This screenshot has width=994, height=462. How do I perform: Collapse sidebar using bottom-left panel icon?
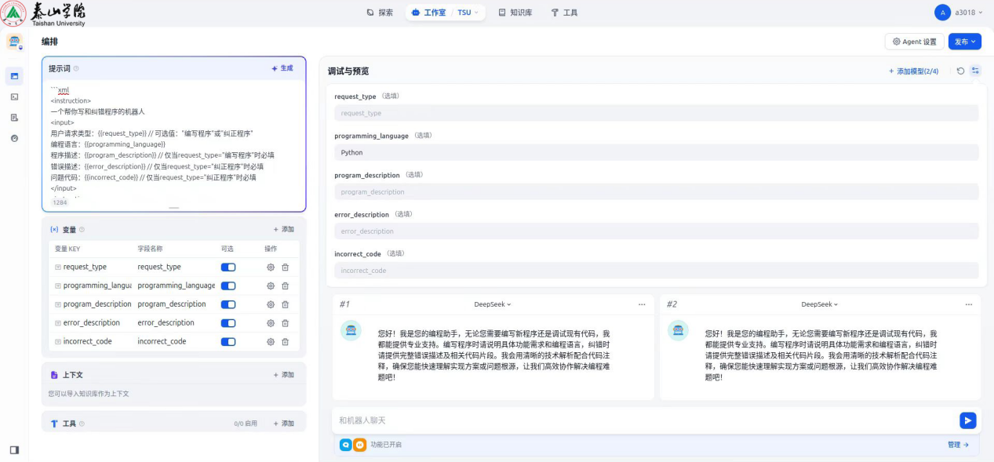[14, 449]
